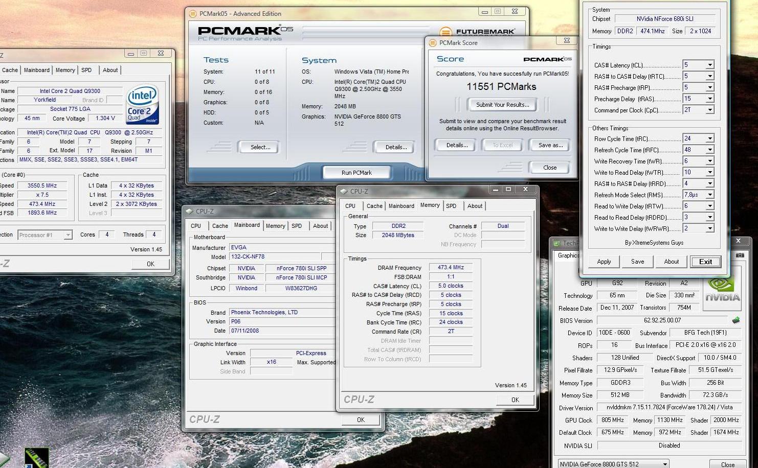
Task: Open the Write to Write Delay (tWRWR) dropdown
Action: click(709, 228)
